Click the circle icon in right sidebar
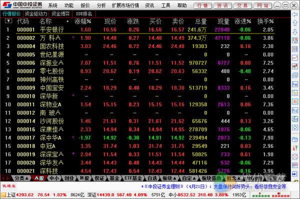 point(295,128)
